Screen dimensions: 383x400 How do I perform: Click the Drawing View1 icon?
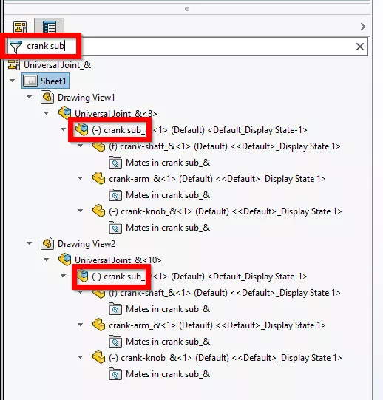[47, 97]
